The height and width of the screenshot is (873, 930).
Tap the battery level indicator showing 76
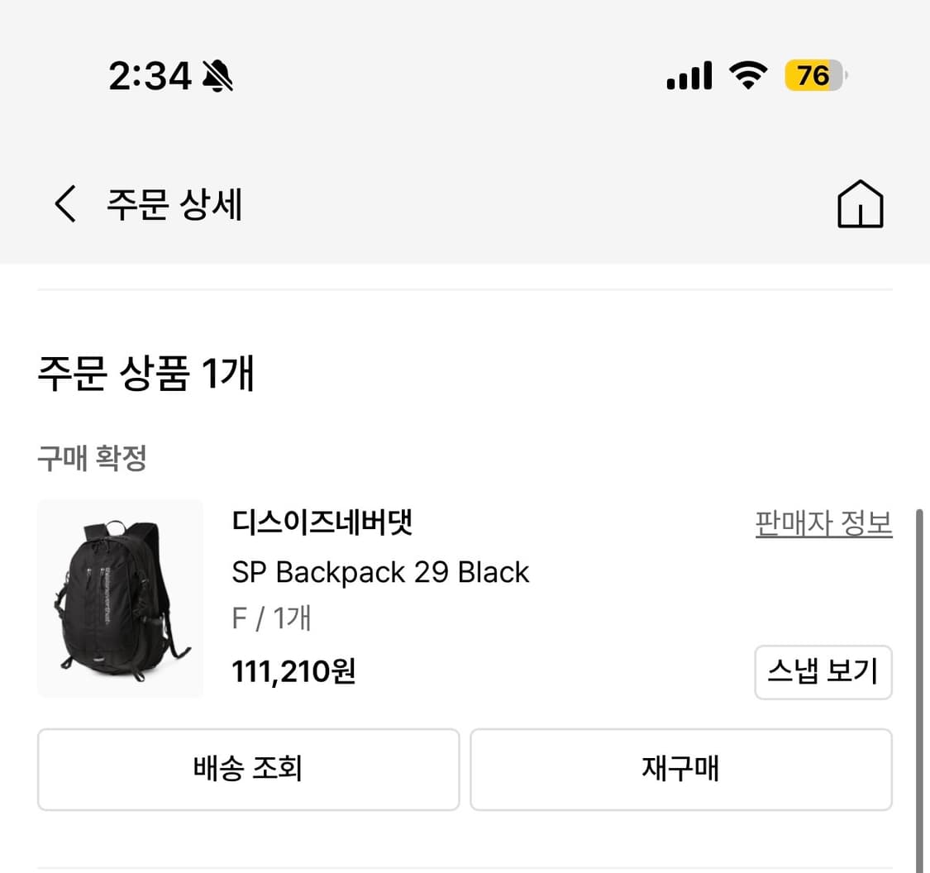click(x=813, y=75)
